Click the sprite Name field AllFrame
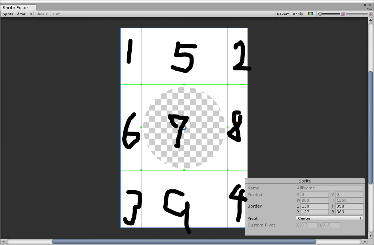The image size is (374, 245). click(329, 188)
